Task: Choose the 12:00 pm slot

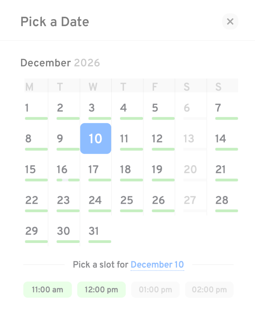Action: pyautogui.click(x=101, y=290)
